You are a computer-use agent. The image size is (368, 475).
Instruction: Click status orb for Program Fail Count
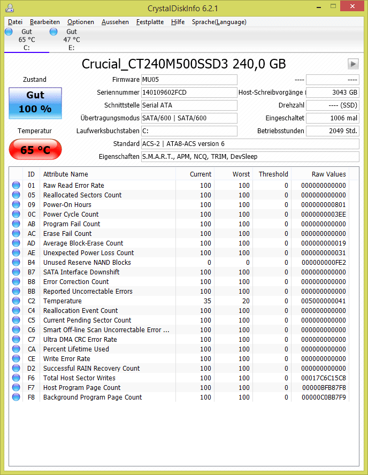click(x=16, y=224)
